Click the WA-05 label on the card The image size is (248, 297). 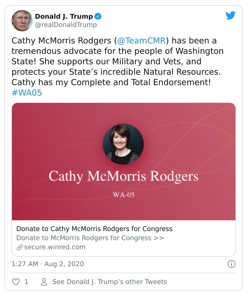point(123,196)
